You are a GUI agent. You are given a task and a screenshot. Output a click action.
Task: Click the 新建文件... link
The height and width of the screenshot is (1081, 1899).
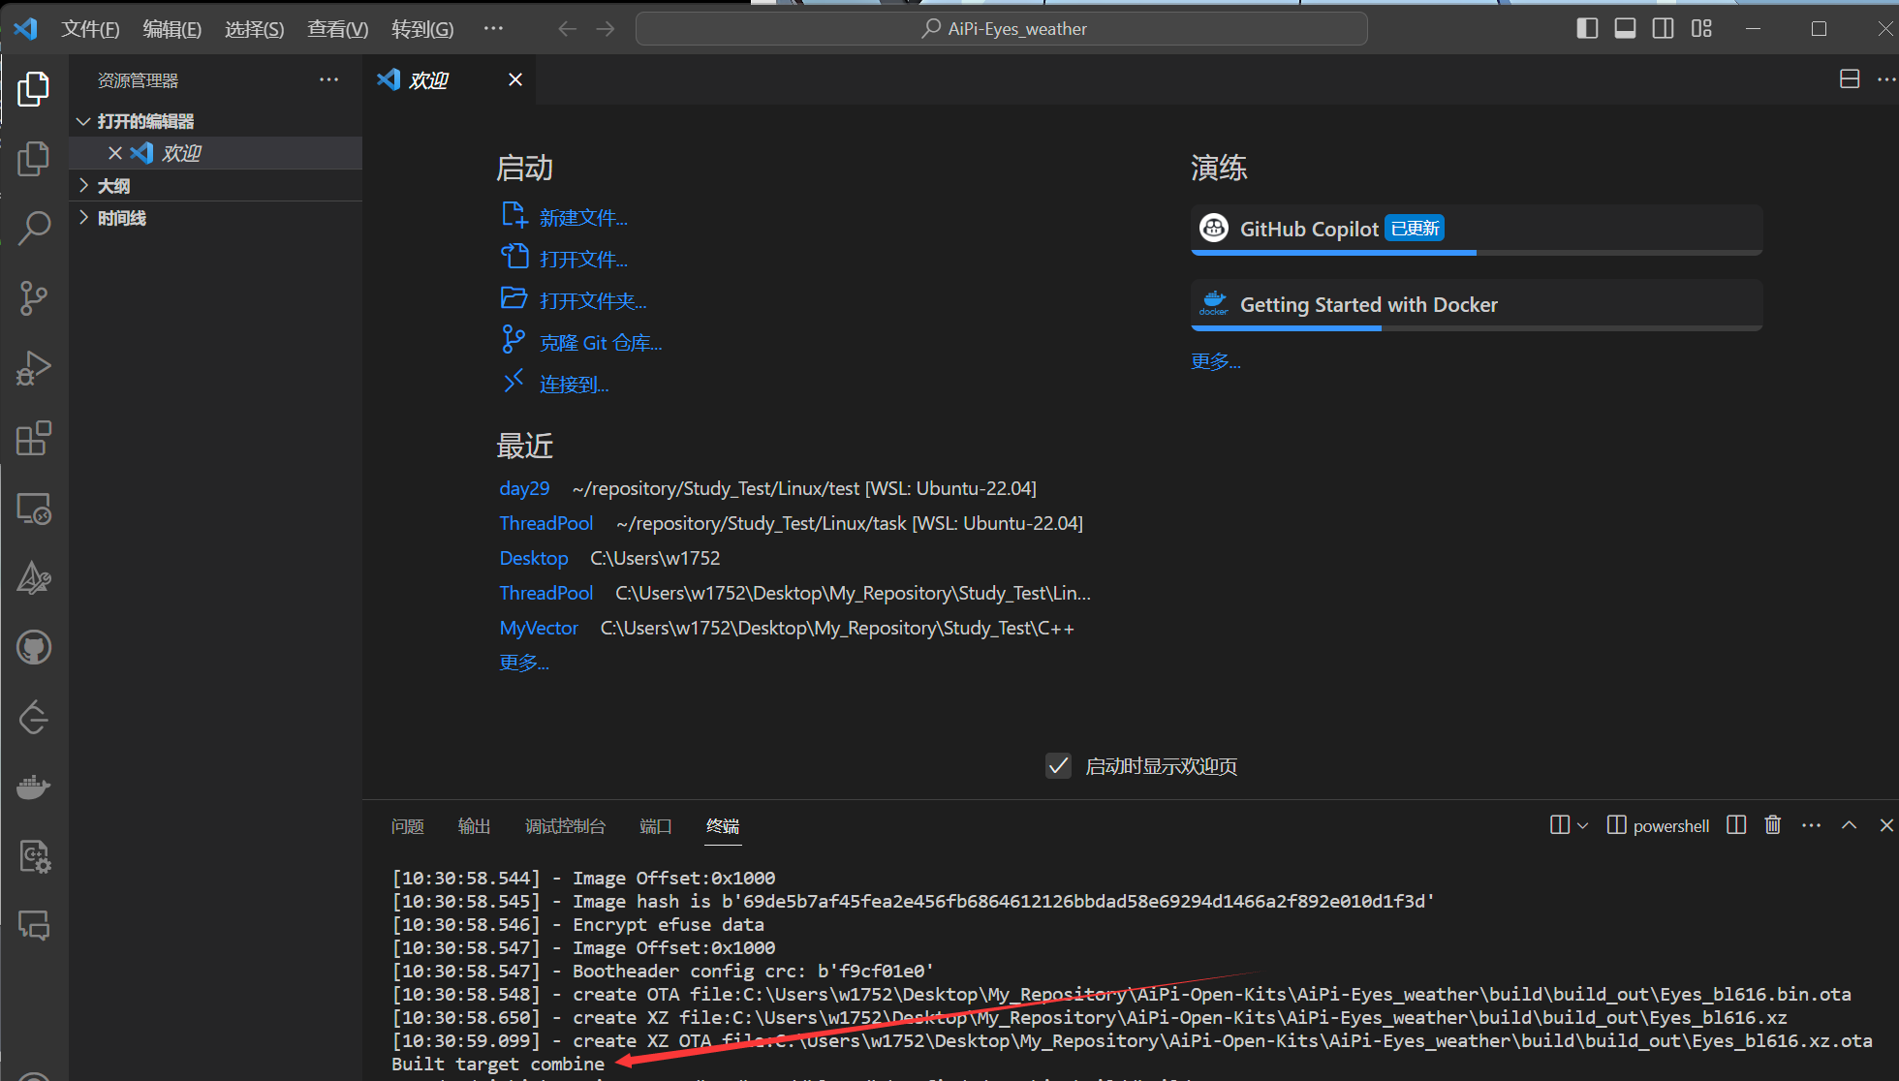583,218
